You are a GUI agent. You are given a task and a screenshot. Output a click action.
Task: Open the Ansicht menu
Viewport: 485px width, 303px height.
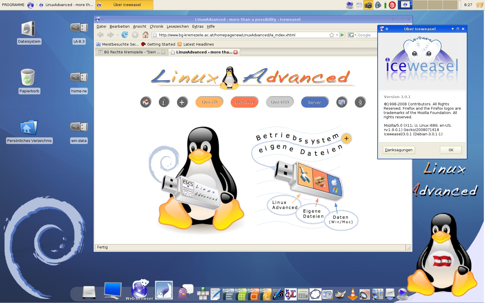coord(139,26)
